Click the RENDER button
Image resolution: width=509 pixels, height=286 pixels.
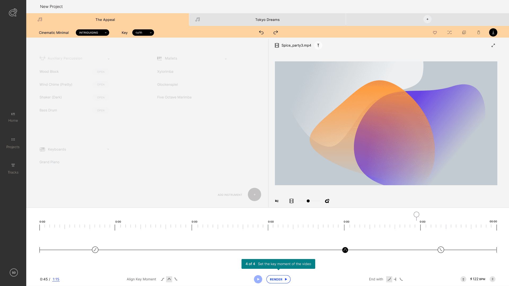(278, 279)
